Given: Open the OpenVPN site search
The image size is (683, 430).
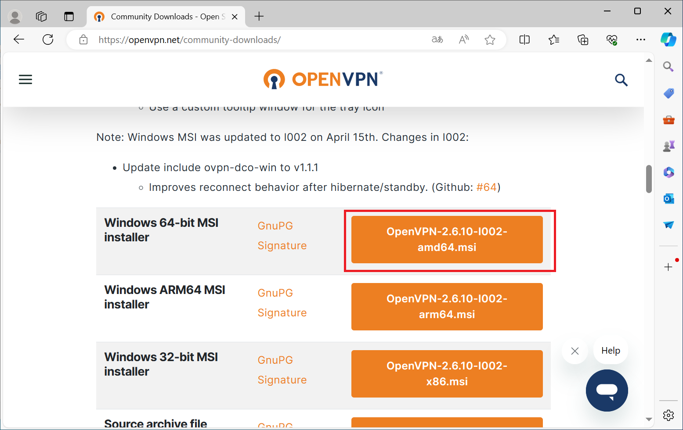Looking at the screenshot, I should click(621, 80).
